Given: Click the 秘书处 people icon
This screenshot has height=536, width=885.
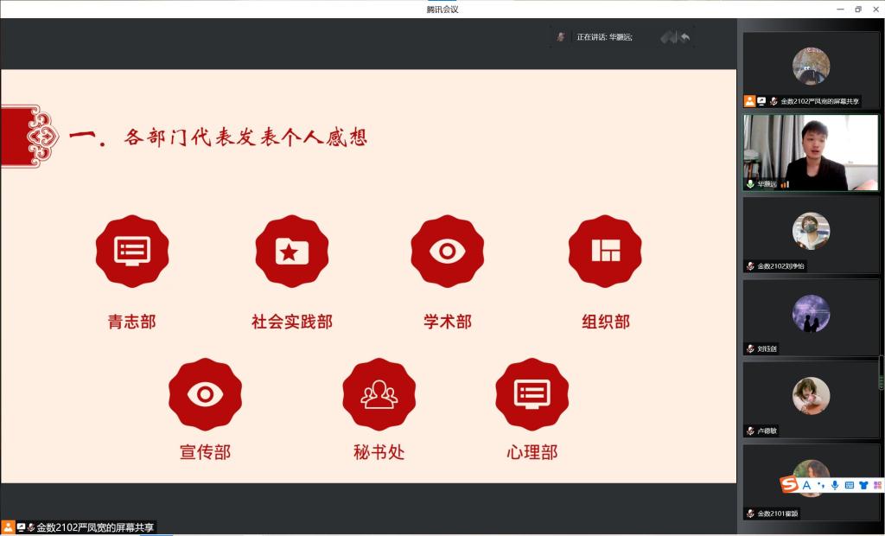Looking at the screenshot, I should point(379,394).
